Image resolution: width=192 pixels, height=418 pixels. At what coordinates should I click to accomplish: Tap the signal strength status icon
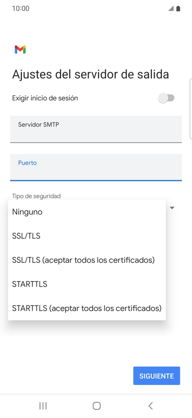click(171, 9)
